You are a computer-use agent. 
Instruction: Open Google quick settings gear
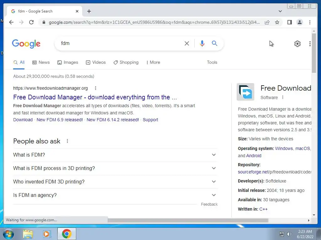[297, 44]
